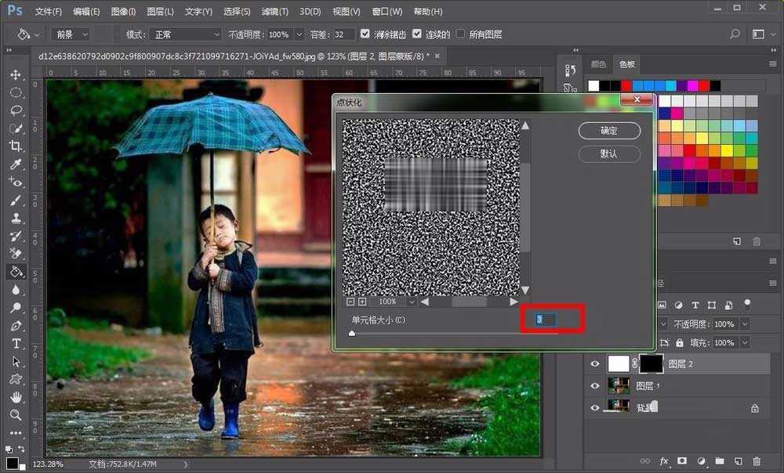Viewport: 784px width, 473px height.
Task: Select the Type tool
Action: pos(16,341)
